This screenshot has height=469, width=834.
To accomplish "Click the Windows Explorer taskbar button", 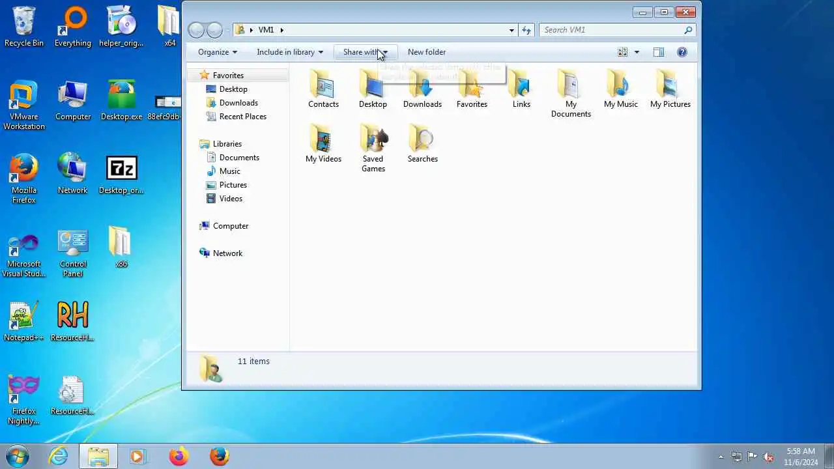I will (98, 456).
